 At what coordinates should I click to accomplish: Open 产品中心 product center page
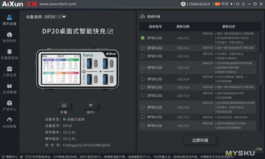pyautogui.click(x=9, y=106)
